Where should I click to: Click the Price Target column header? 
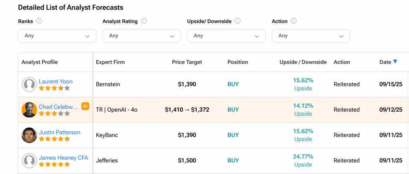pyautogui.click(x=187, y=62)
